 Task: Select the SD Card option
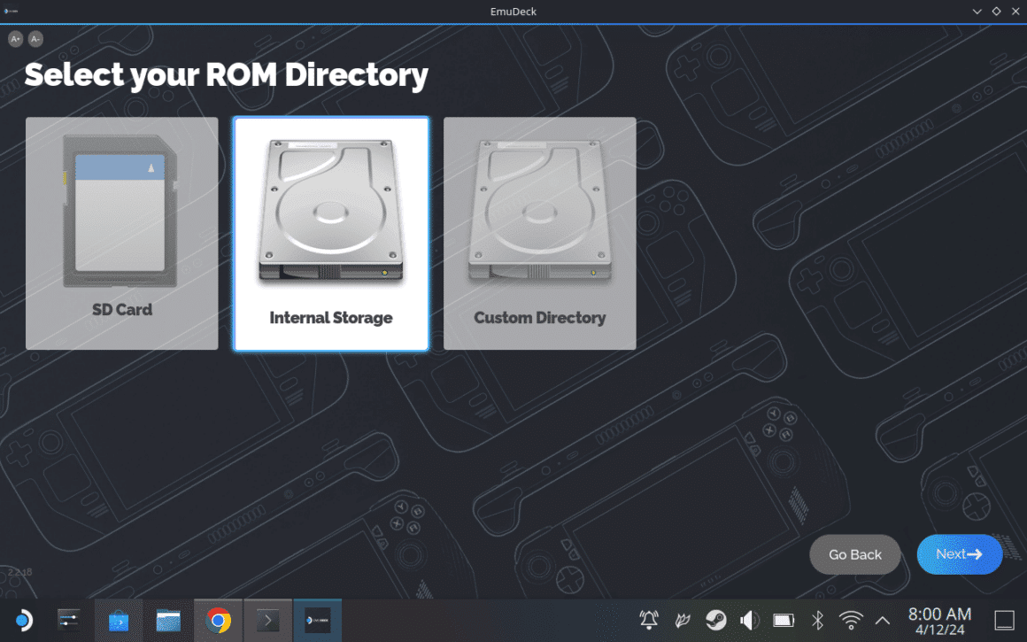tap(122, 233)
